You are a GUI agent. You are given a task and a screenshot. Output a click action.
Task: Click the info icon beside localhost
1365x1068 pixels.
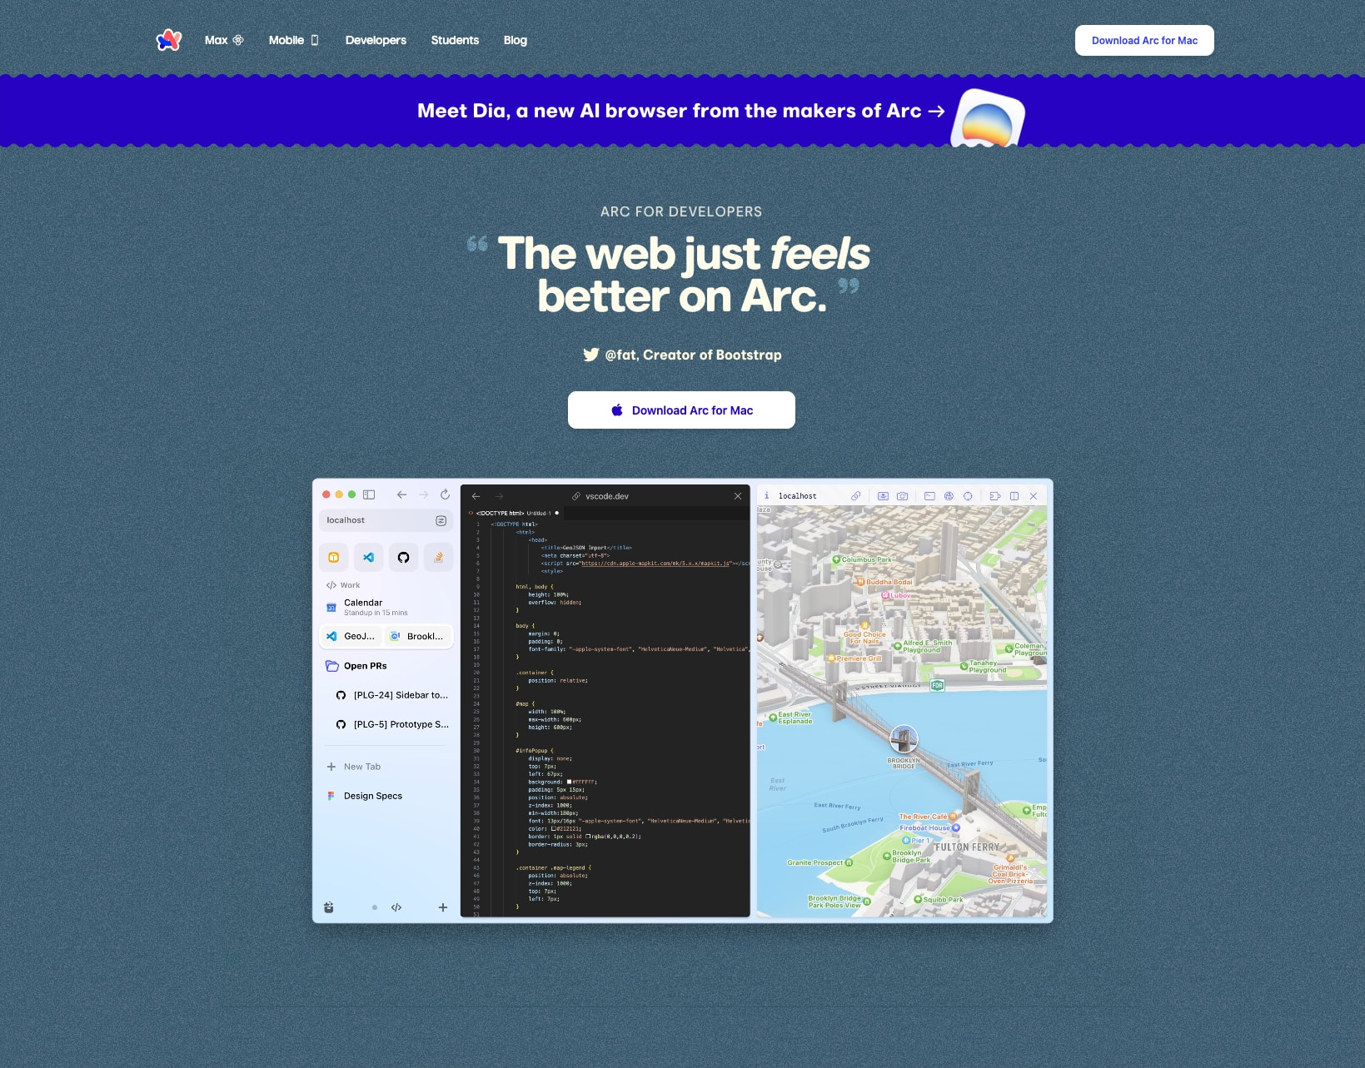pyautogui.click(x=767, y=495)
